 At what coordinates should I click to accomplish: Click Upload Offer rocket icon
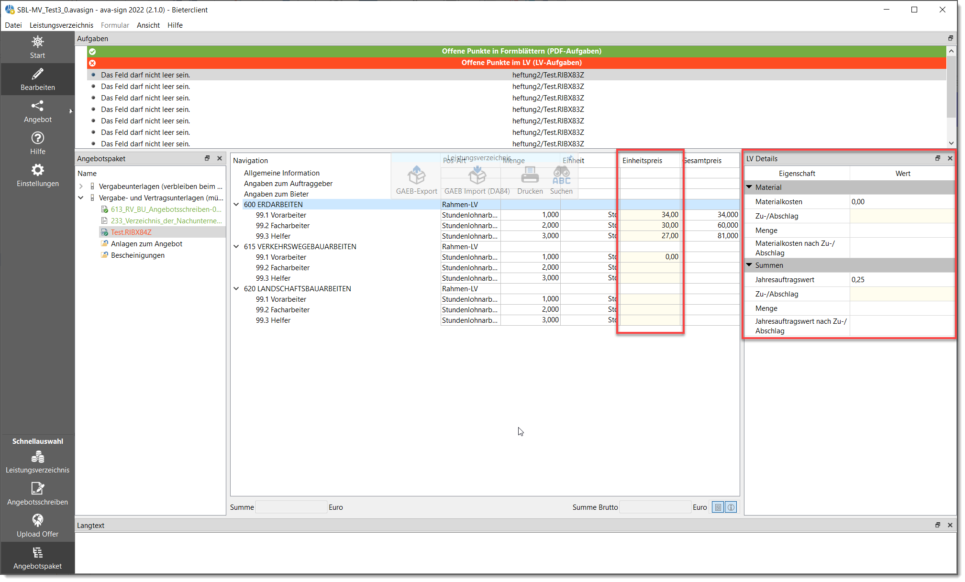tap(37, 520)
